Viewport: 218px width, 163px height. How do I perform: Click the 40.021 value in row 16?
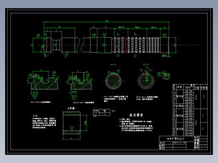click(x=189, y=132)
